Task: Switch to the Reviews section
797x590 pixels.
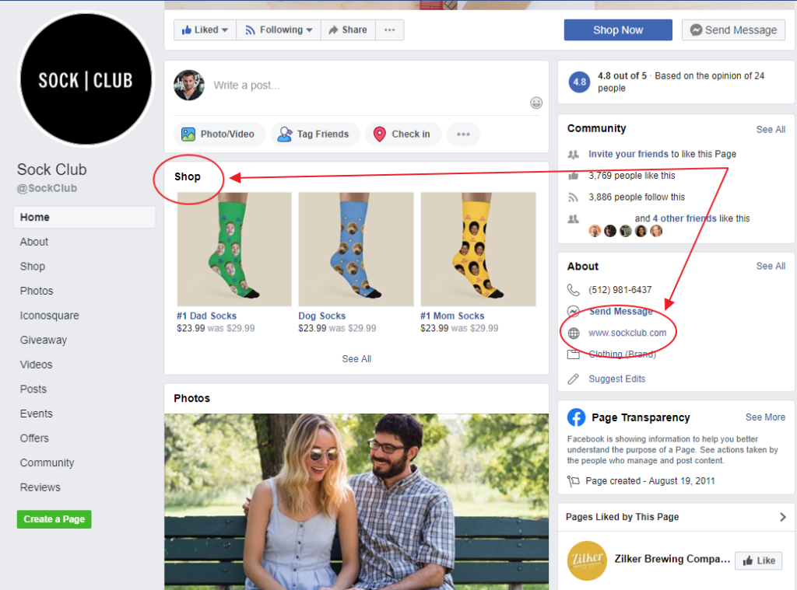Action: (40, 487)
